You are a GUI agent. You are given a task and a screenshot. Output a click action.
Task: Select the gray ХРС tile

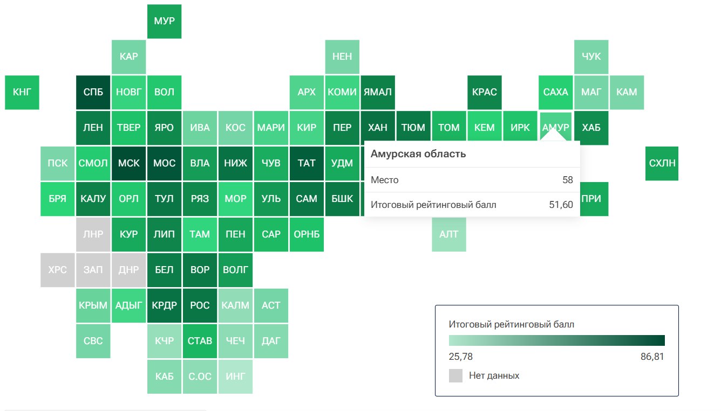(57, 270)
